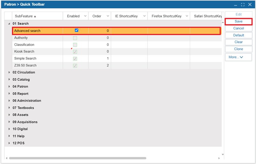This screenshot has height=164, width=256.
Task: Collapse the 01 Search group
Action: point(9,24)
